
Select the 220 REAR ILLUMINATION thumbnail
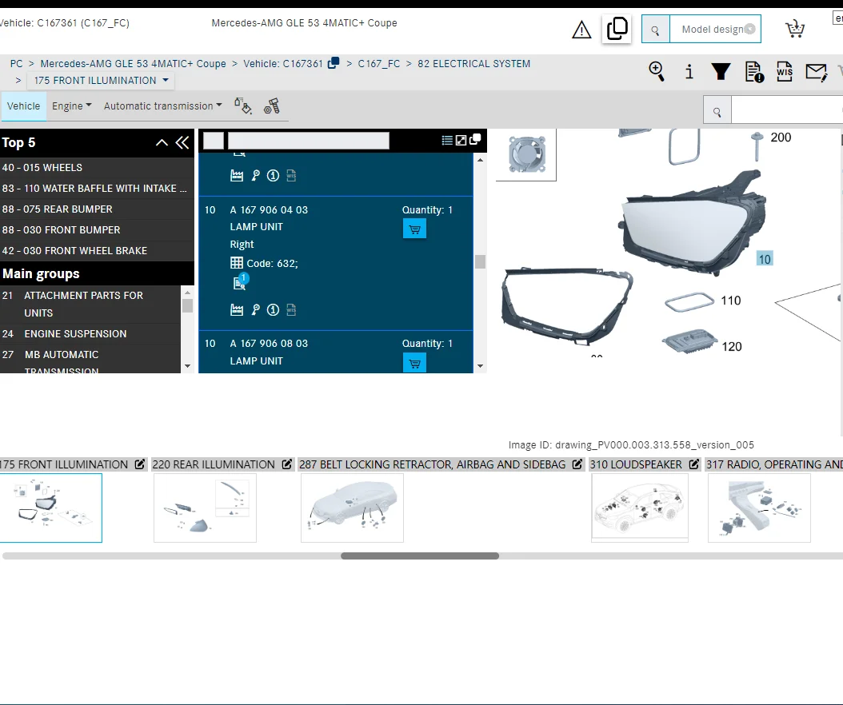[206, 508]
